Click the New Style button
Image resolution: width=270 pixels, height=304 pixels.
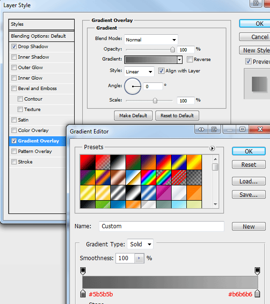[x=254, y=50]
